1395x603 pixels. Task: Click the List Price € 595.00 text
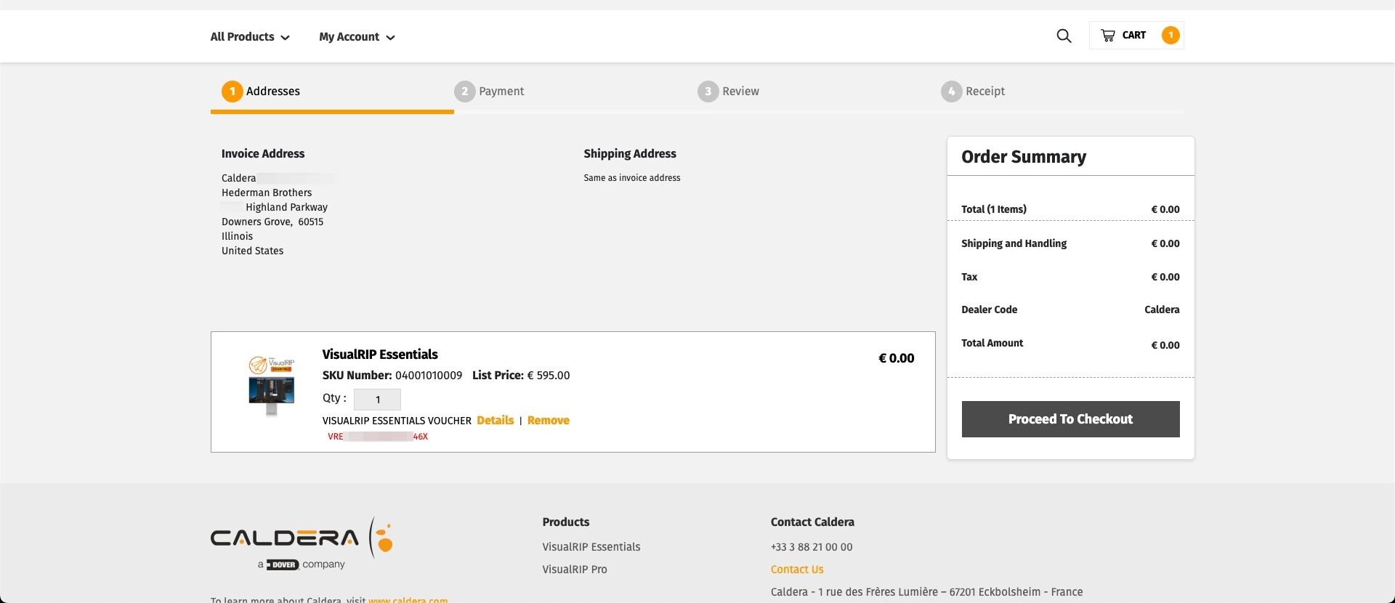521,376
